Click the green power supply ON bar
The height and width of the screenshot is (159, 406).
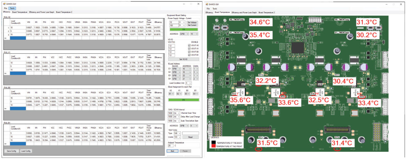click(184, 29)
